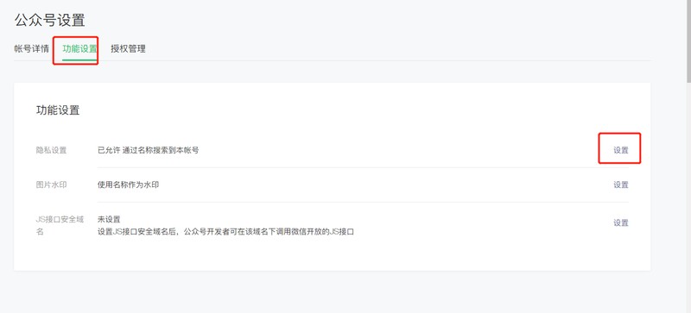Click the 功能设置 section heading in card
This screenshot has height=313, width=691.
click(58, 110)
